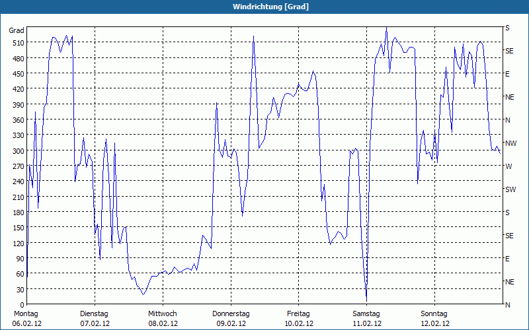
Task: Click the "90" degree axis value
Action: click(20, 259)
